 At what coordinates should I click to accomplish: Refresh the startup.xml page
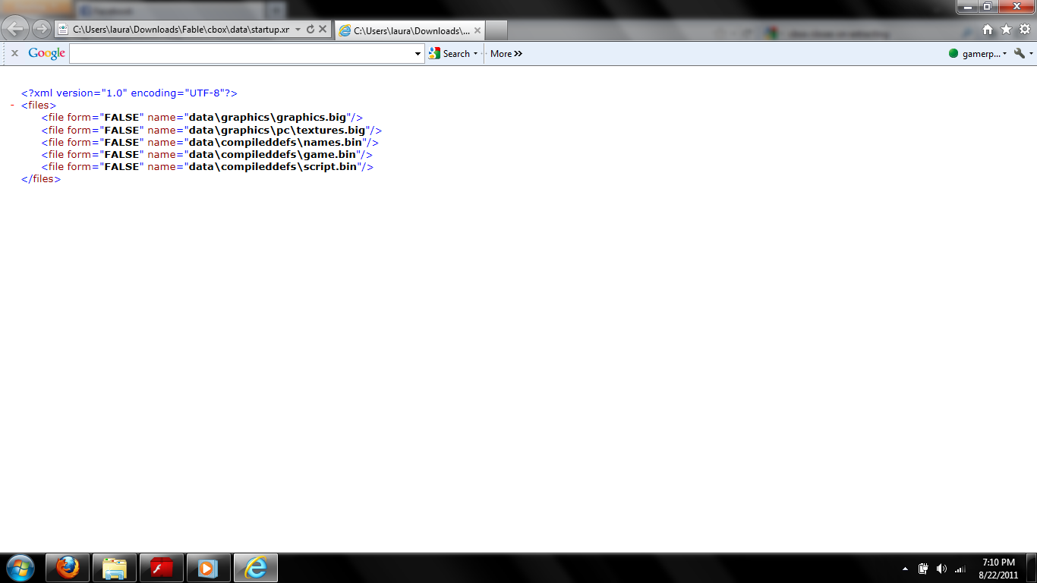(x=310, y=30)
